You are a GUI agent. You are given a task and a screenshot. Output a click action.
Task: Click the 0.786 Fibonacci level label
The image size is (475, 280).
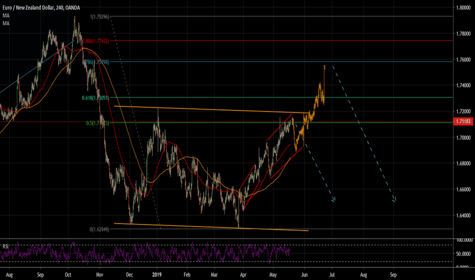point(96,62)
